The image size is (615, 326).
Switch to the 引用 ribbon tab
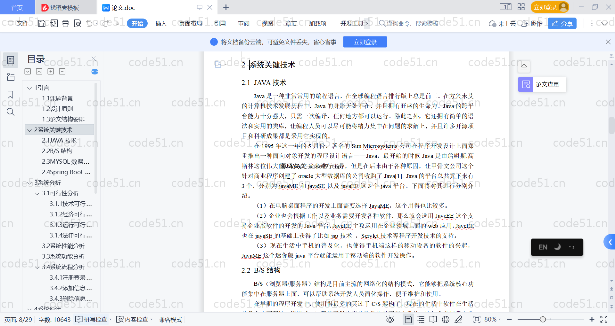tap(220, 23)
